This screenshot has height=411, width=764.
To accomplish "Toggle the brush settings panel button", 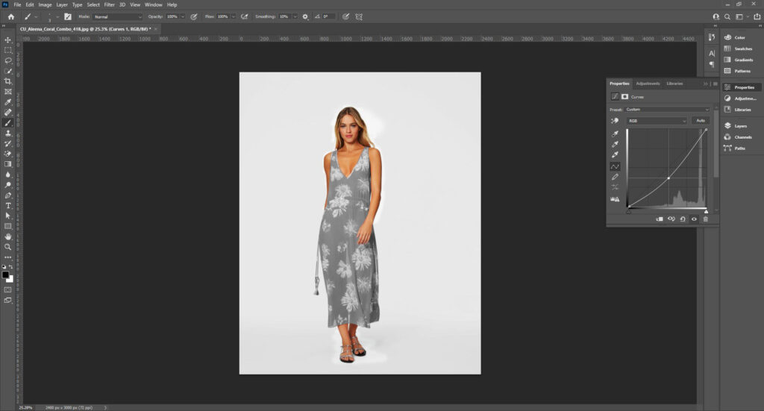I will pos(68,16).
